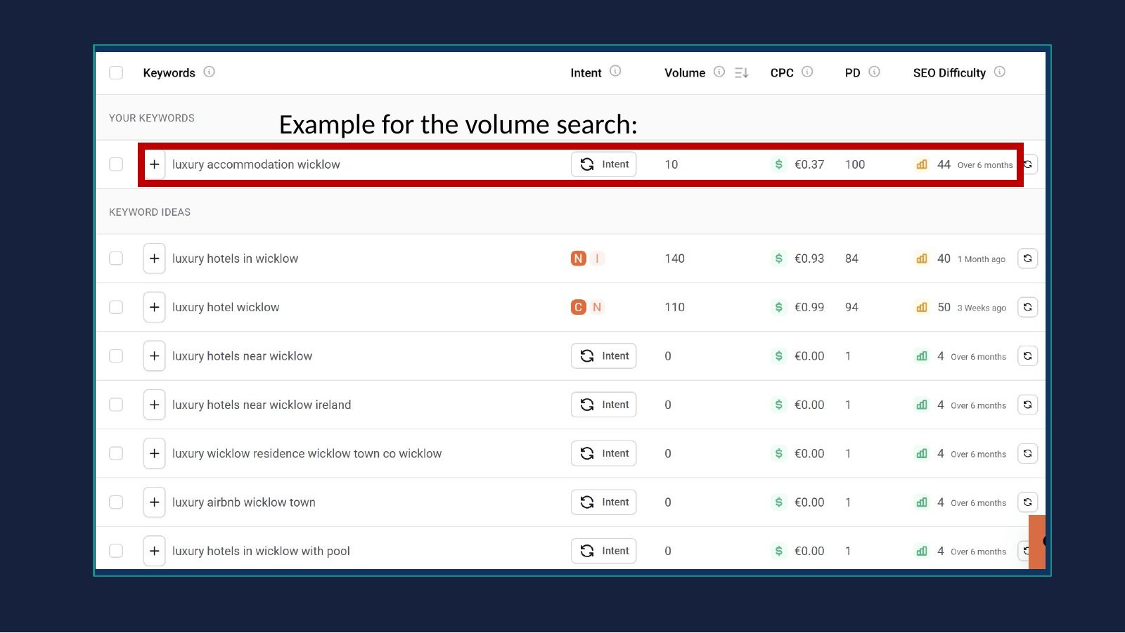Load Intent for luxury hotels near wicklow ireland
Screen dimensions: 1125x633
pos(604,405)
